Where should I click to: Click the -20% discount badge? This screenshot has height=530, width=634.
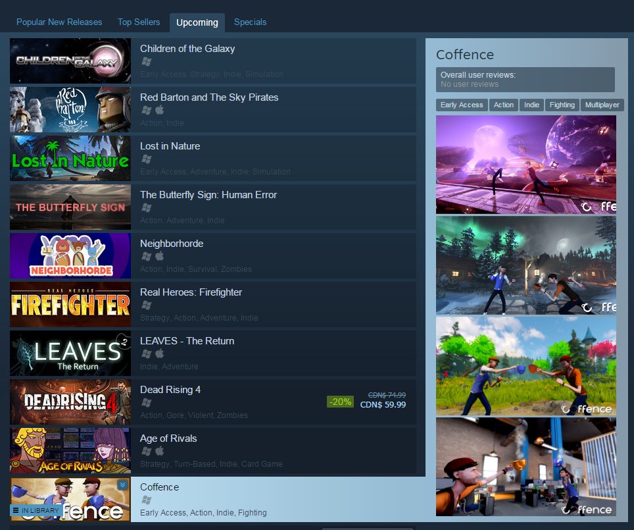point(340,402)
